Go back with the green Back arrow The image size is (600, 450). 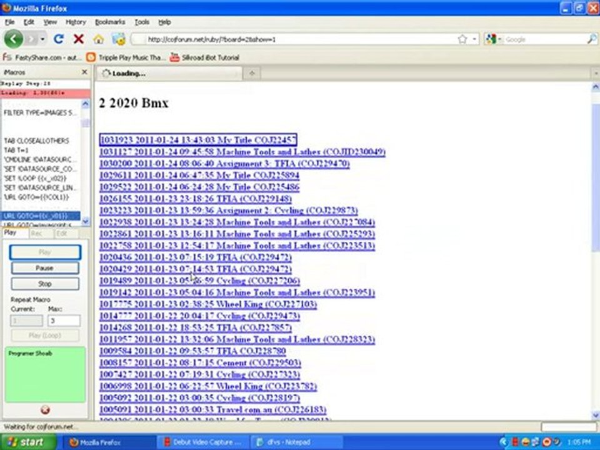click(x=13, y=39)
